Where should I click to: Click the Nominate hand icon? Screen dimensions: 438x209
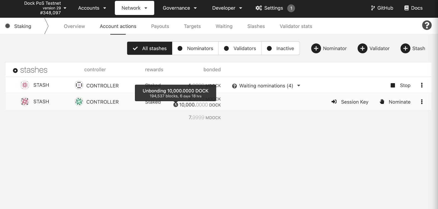(x=382, y=102)
